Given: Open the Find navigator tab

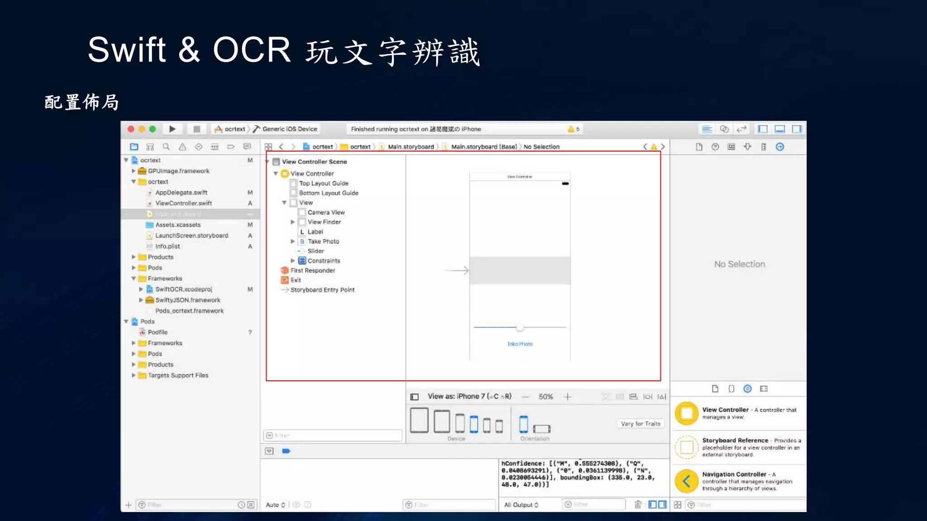Looking at the screenshot, I should pos(166,147).
